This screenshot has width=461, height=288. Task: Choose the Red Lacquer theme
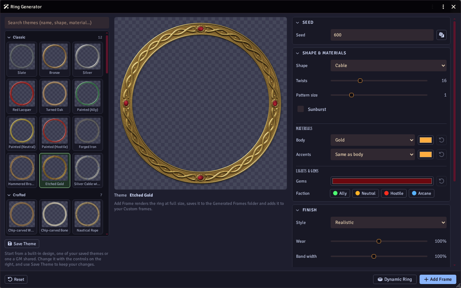click(x=22, y=96)
